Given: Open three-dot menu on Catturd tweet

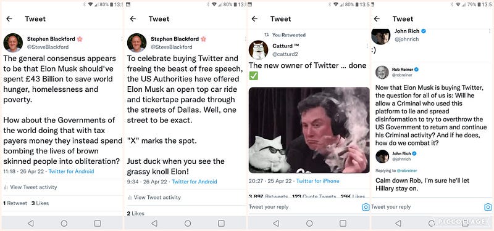Looking at the screenshot, I should 367,46.
